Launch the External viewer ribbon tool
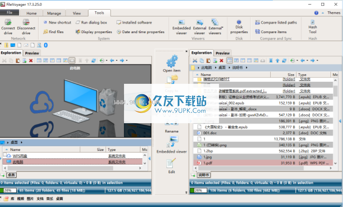 [x=200, y=27]
